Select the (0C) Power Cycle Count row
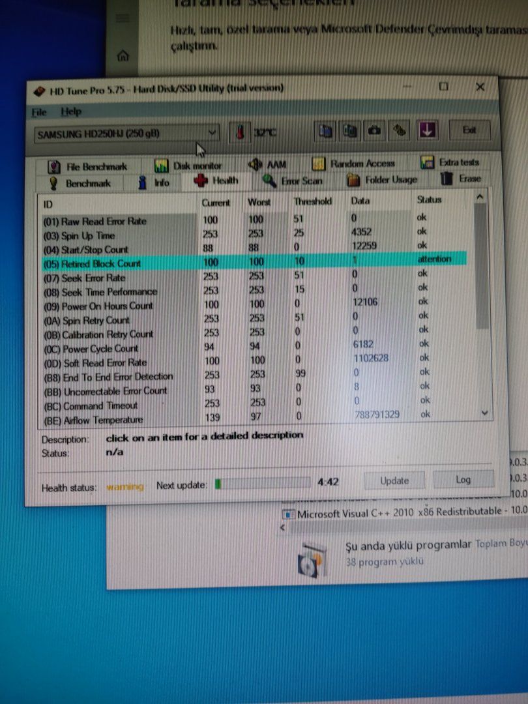The width and height of the screenshot is (528, 704). tap(254, 347)
